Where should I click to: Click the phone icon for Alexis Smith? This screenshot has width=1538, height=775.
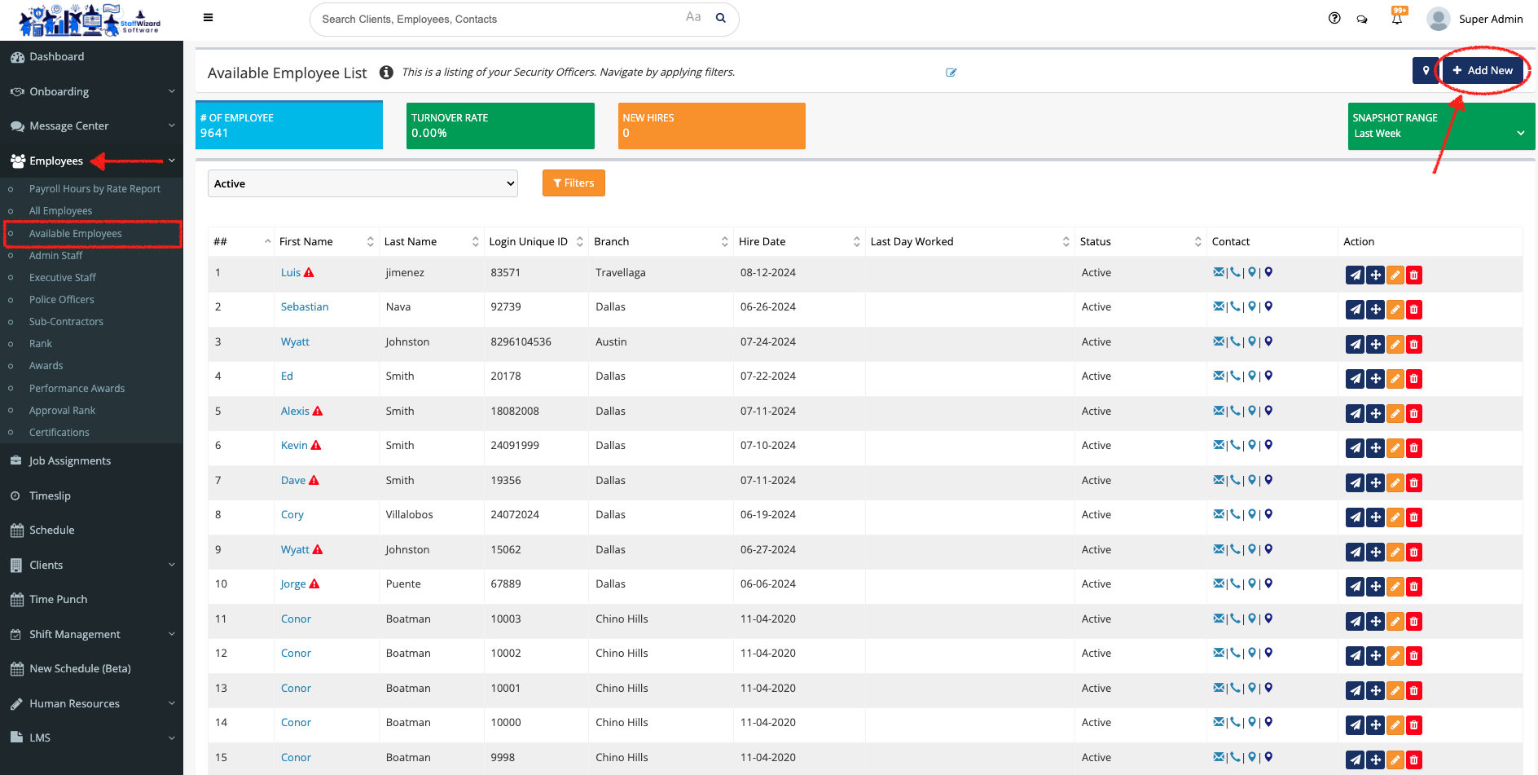(1235, 411)
